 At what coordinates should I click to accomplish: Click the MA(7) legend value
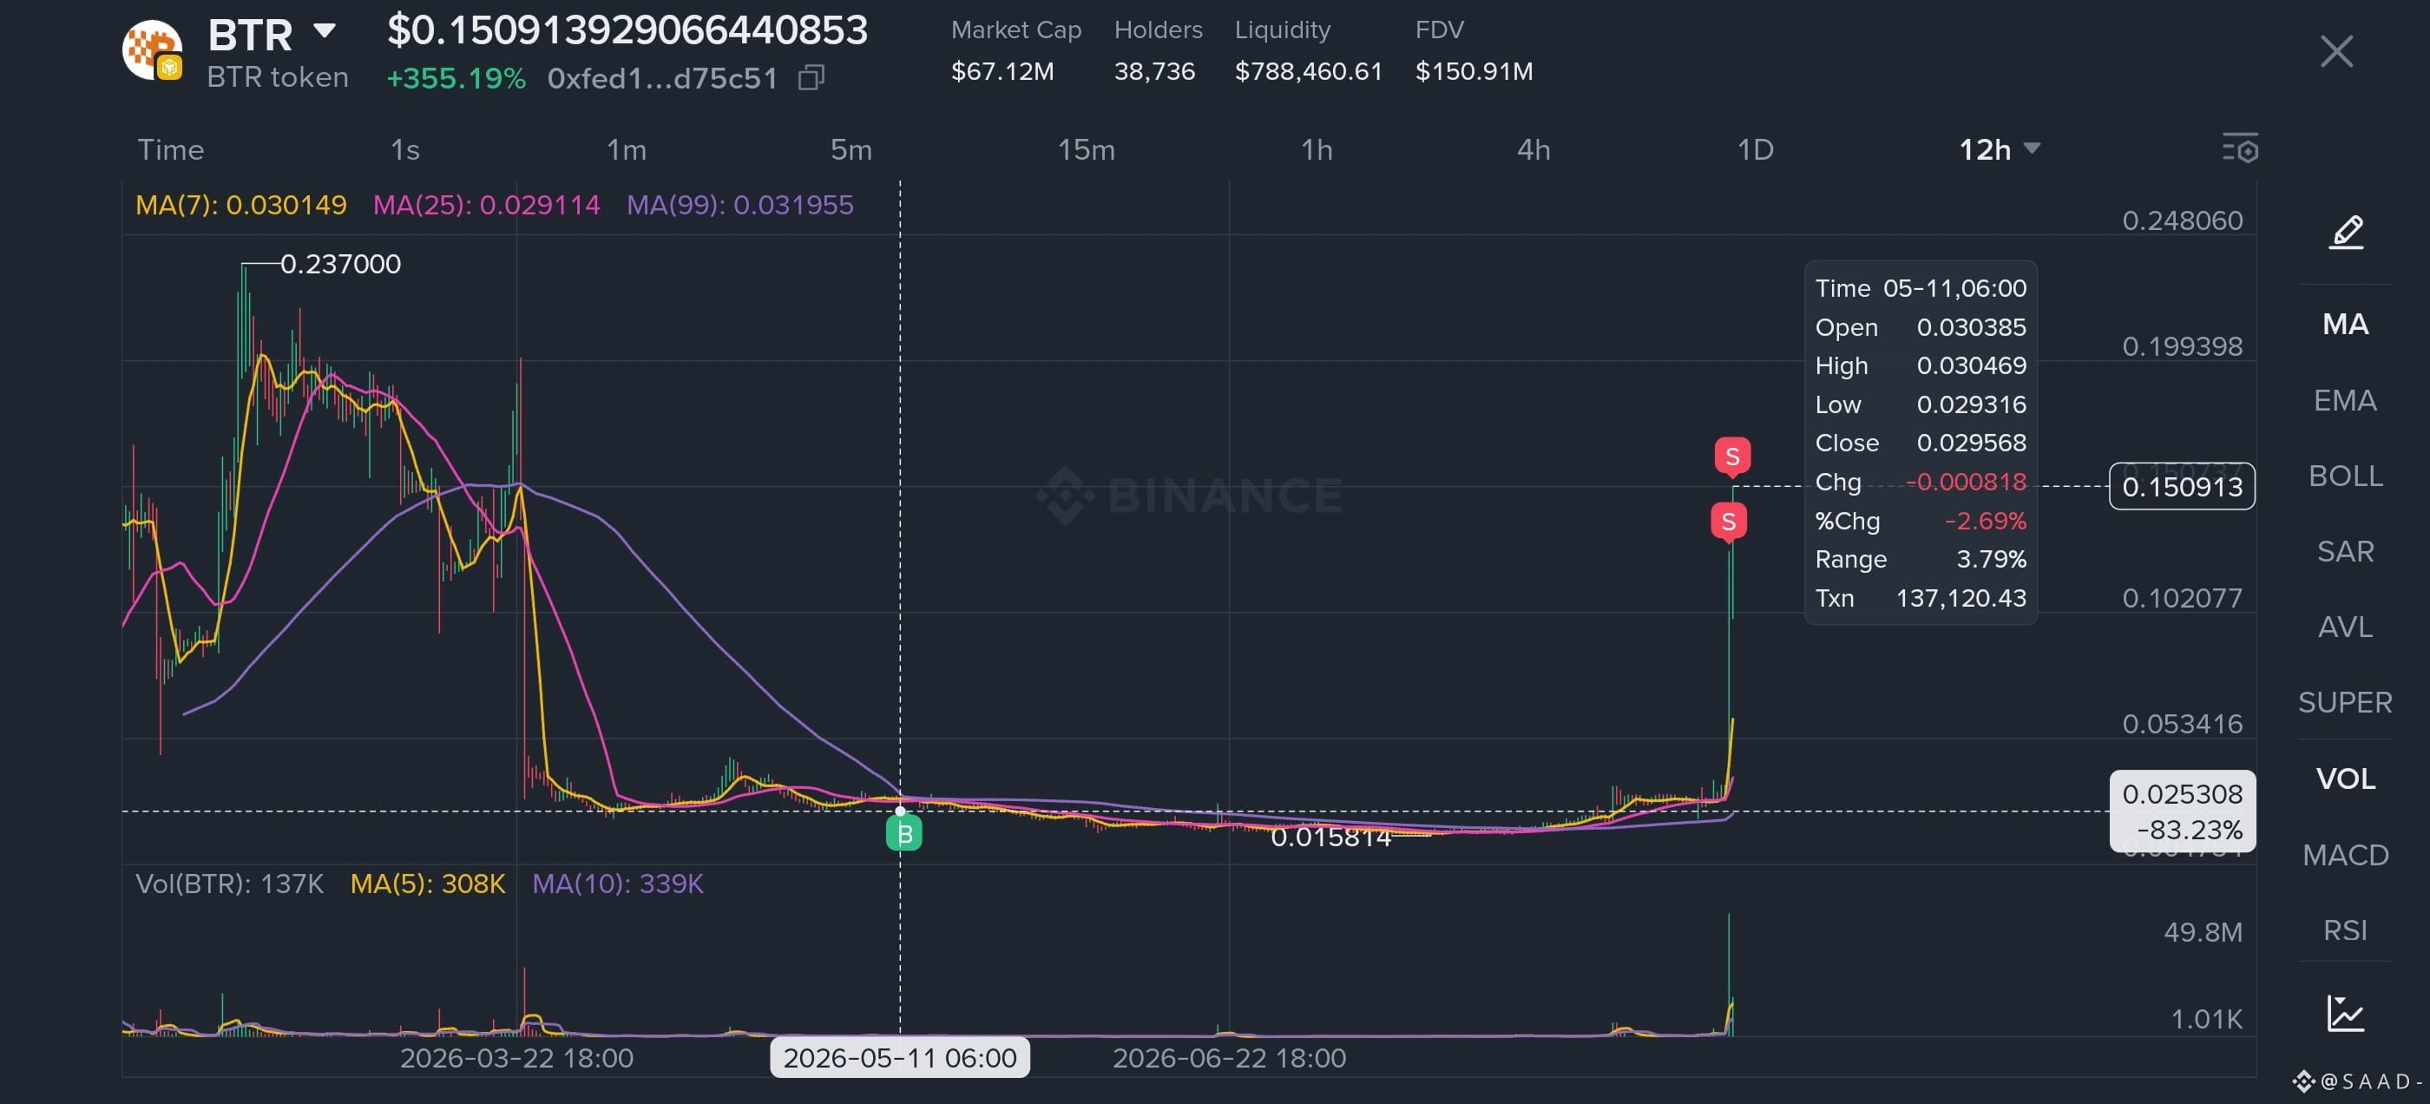point(240,205)
